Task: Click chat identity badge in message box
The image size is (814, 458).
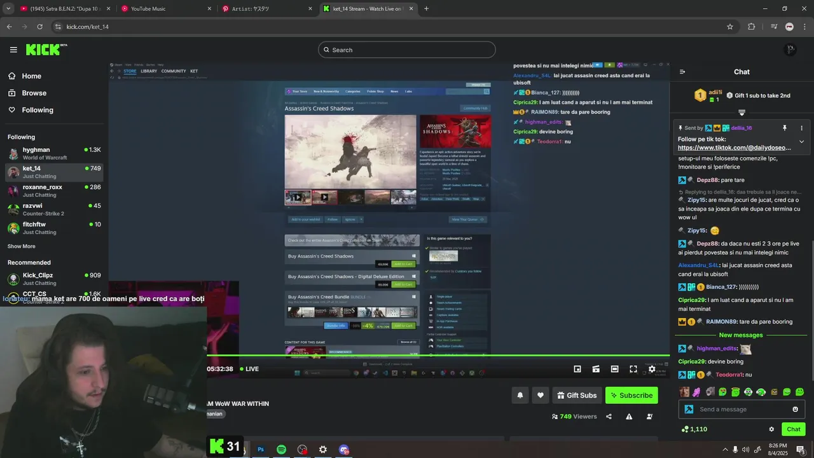Action: [x=689, y=409]
